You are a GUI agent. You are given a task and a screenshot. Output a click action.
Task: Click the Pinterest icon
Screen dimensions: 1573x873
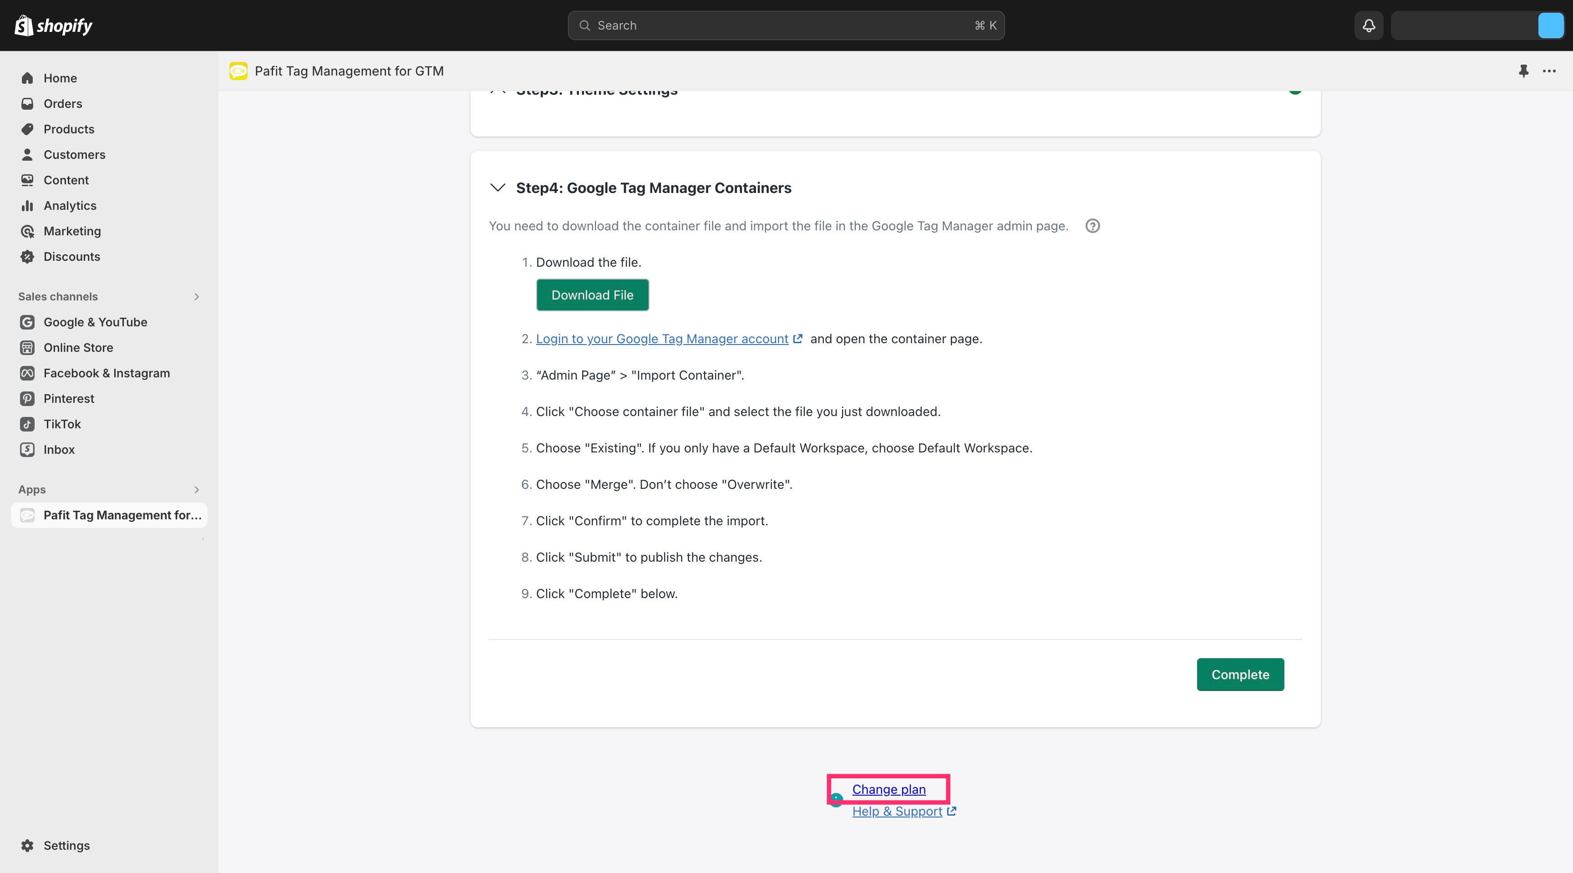[27, 399]
